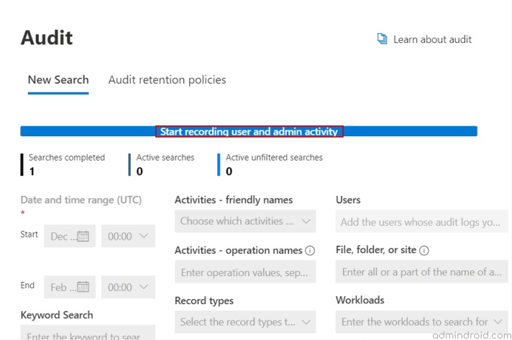Select the Searches completed count
This screenshot has width=512, height=340.
click(32, 171)
